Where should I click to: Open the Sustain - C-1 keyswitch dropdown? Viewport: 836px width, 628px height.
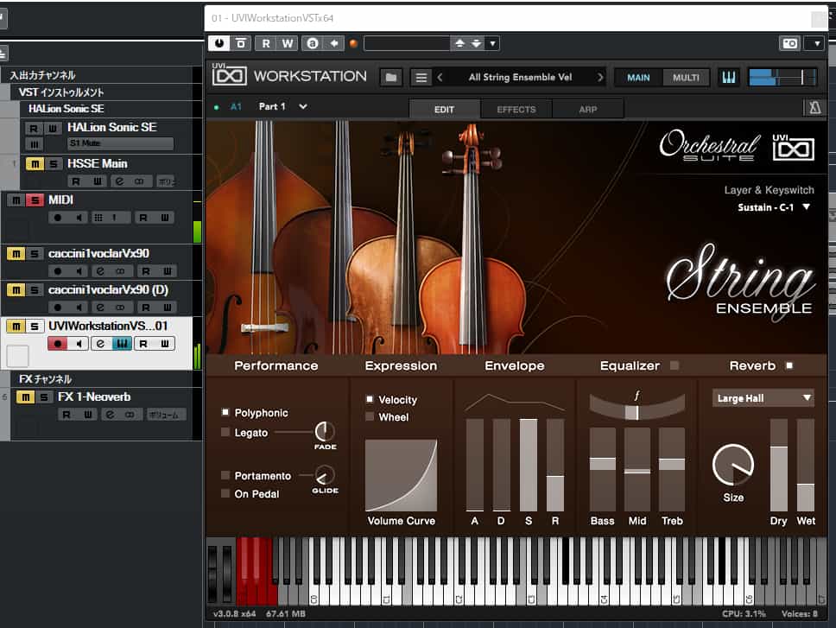(774, 207)
